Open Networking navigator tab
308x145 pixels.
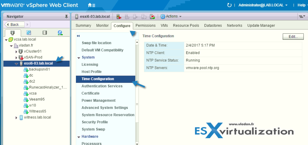(60, 33)
